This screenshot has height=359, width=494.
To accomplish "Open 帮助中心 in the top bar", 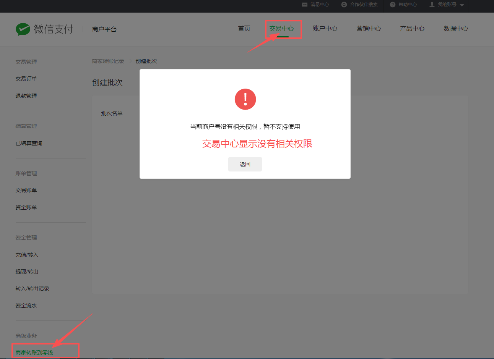I will click(x=408, y=5).
